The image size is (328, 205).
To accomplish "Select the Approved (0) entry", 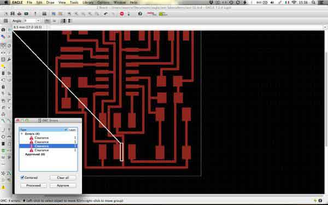I will 35,154.
